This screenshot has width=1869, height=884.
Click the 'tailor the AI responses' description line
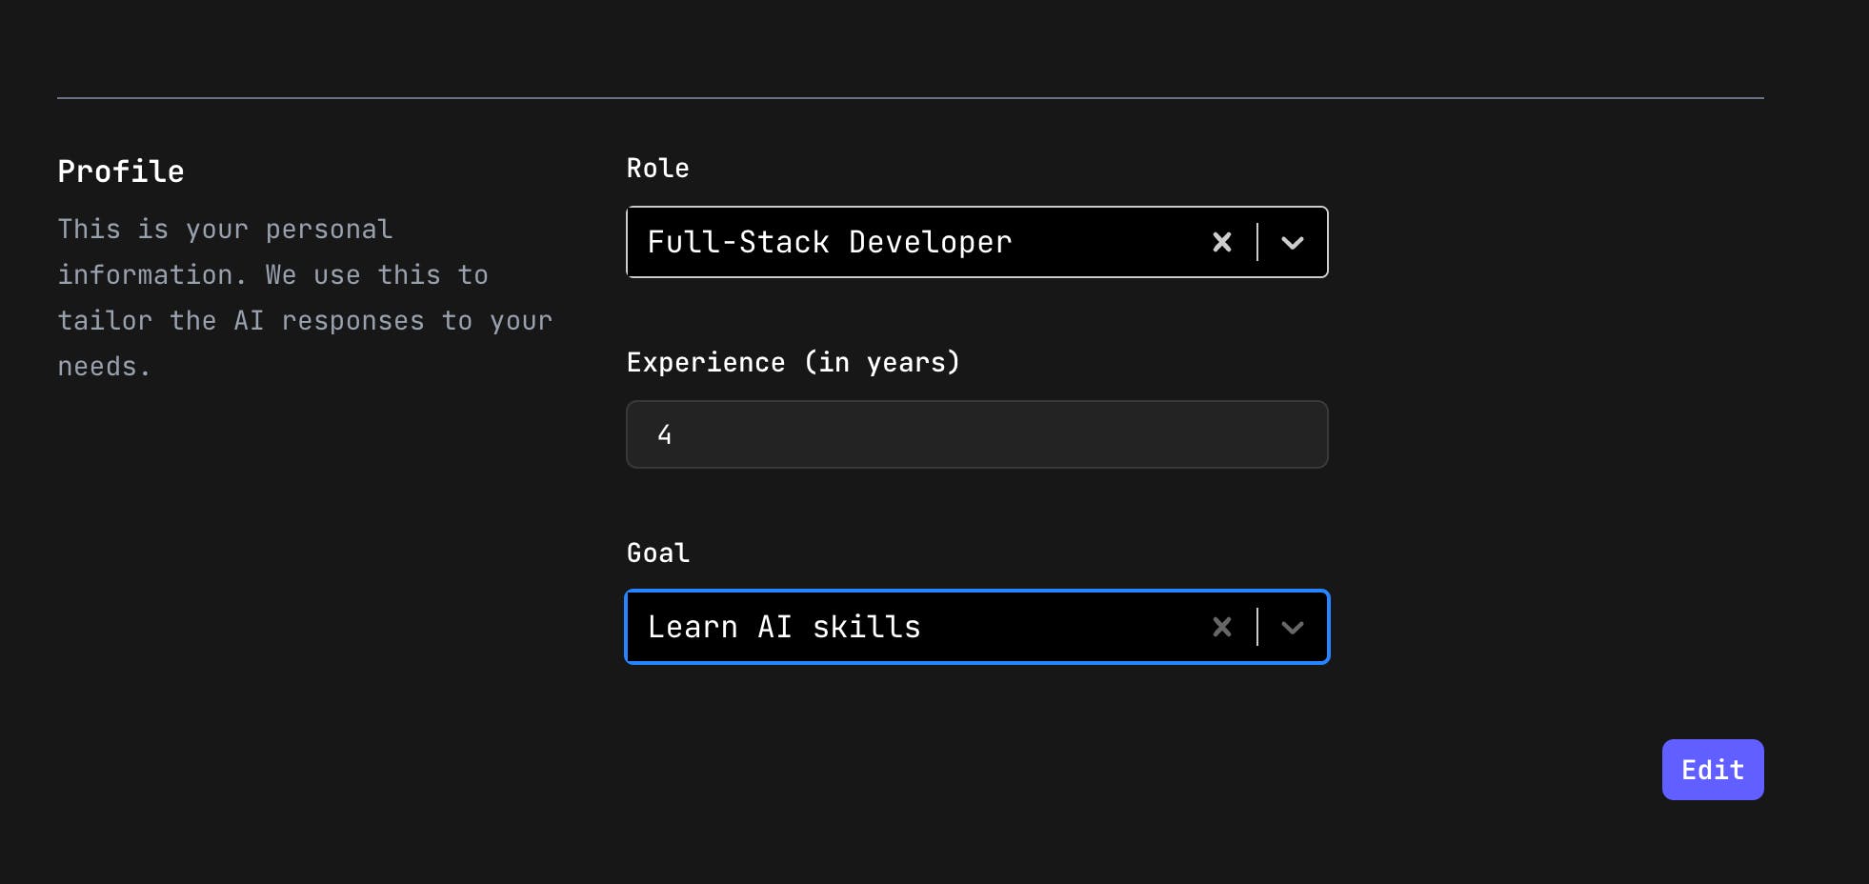click(305, 321)
